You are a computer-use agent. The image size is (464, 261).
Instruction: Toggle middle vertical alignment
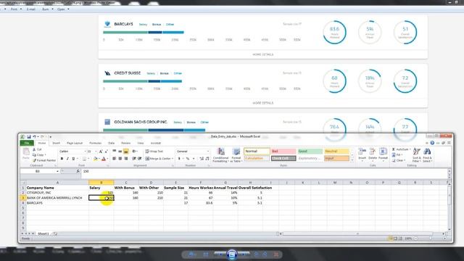click(x=120, y=152)
